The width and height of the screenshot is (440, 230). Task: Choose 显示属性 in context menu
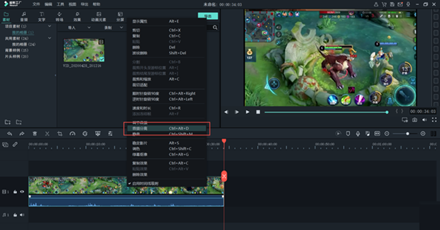[x=167, y=21]
